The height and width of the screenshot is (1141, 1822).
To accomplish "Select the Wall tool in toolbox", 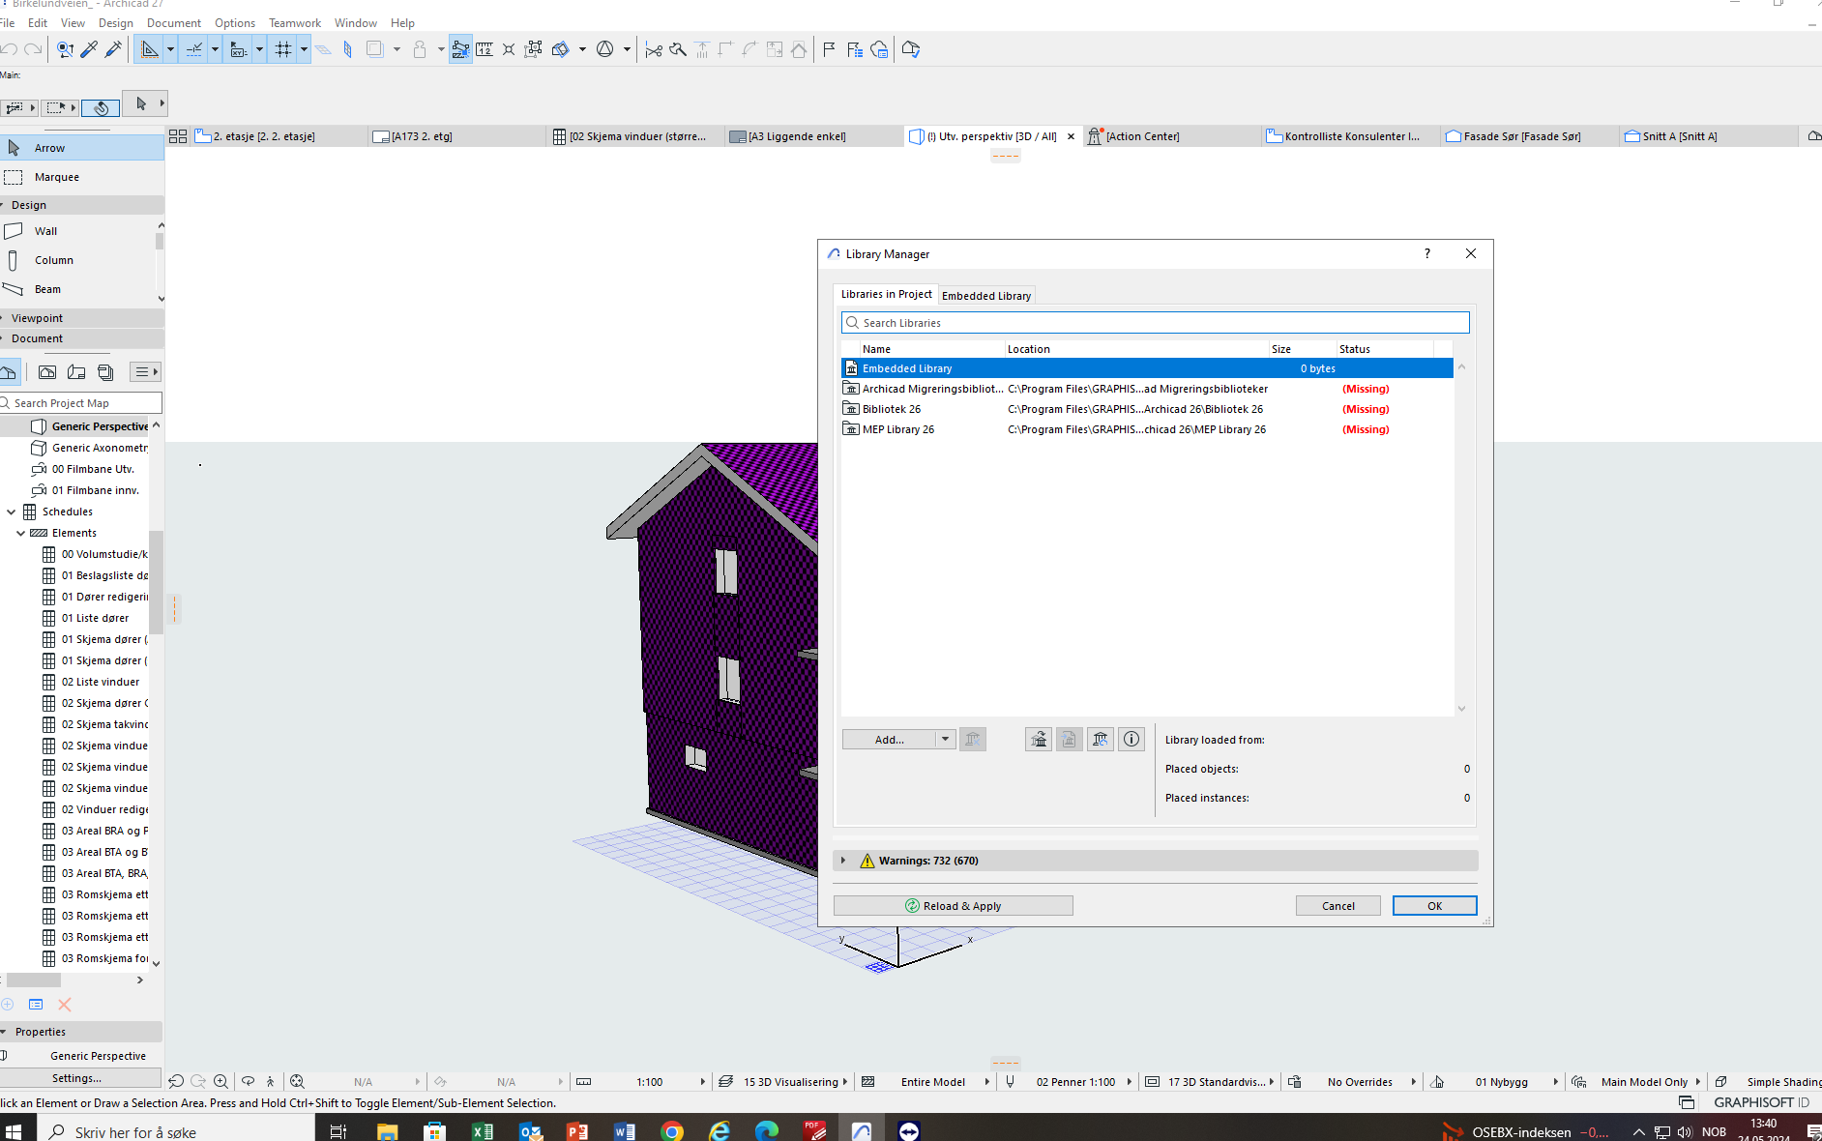I will 45,231.
